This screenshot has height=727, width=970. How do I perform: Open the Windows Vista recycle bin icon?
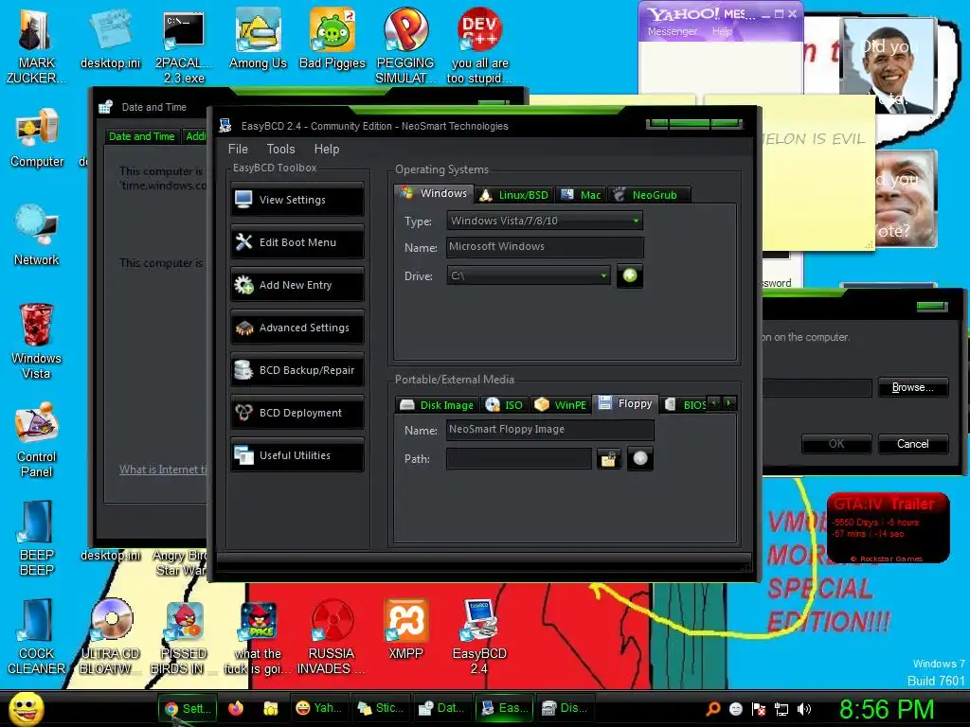pos(36,341)
